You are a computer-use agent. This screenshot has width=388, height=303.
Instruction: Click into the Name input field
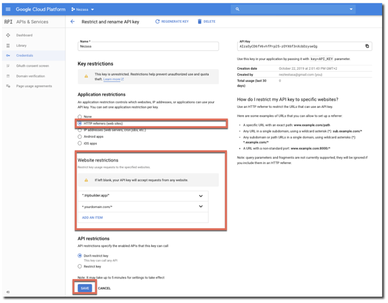[x=148, y=47]
